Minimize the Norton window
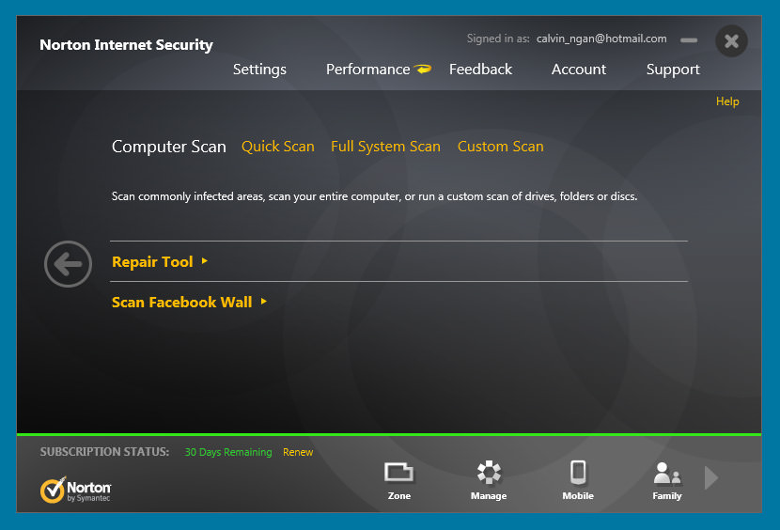 [689, 39]
